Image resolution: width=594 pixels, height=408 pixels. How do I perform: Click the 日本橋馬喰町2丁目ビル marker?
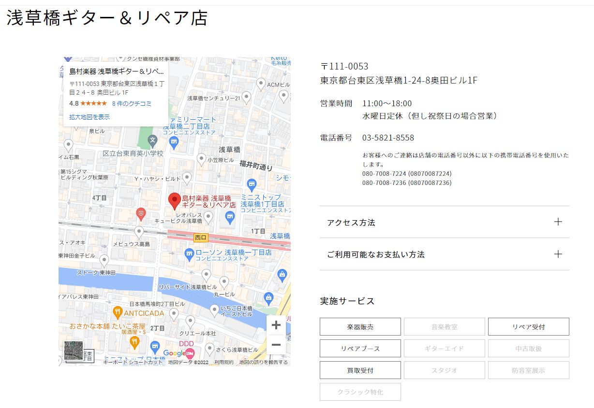[174, 314]
